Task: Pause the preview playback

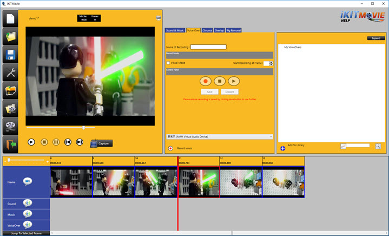Action: click(56, 142)
